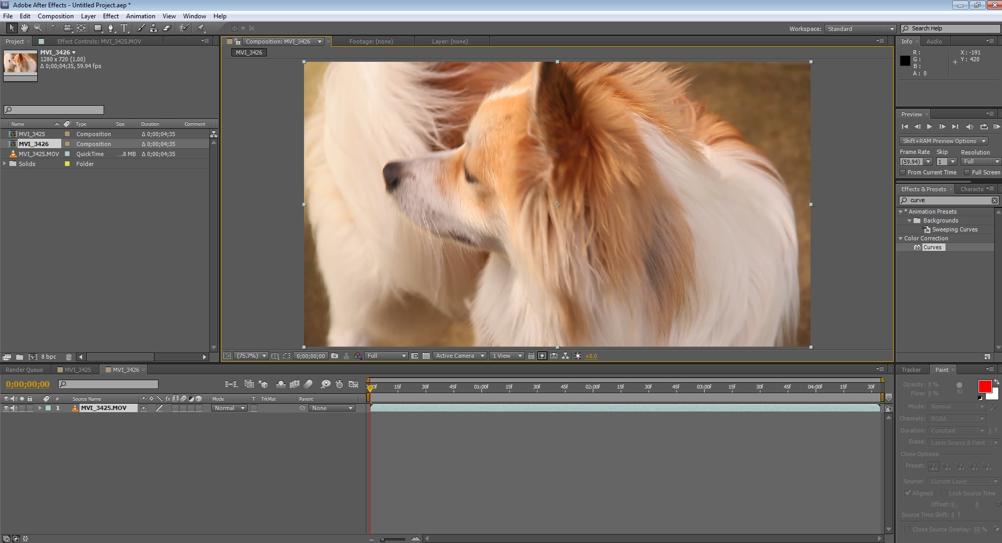Enable Full Screen preview checkbox

coord(967,172)
